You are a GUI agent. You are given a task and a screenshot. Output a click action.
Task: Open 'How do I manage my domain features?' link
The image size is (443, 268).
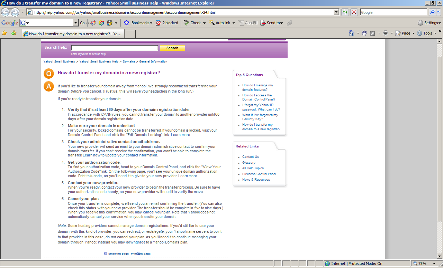(257, 87)
